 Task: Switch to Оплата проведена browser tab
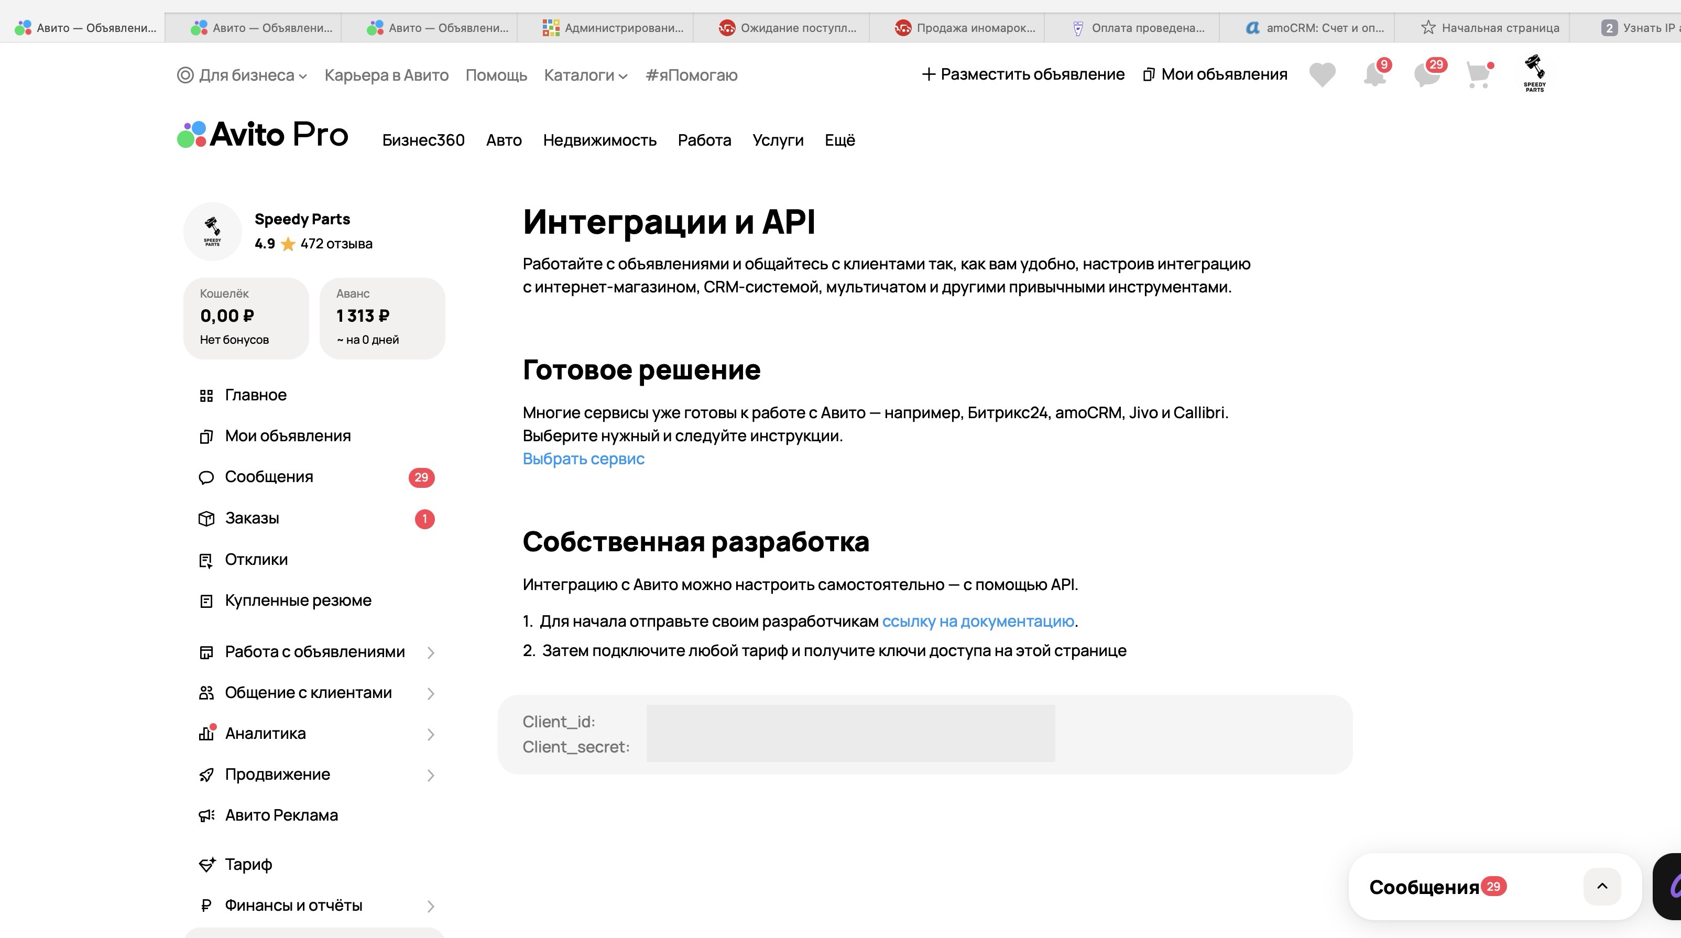[x=1132, y=27]
